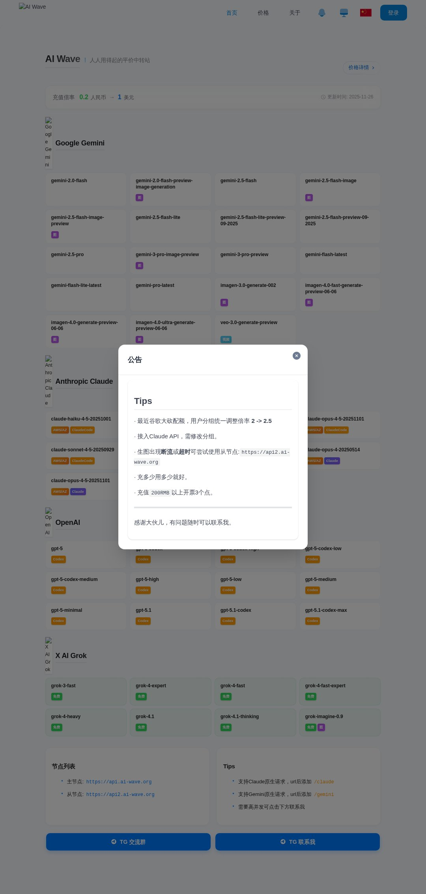
Task: Click the TG 联系我 button
Action: (297, 842)
